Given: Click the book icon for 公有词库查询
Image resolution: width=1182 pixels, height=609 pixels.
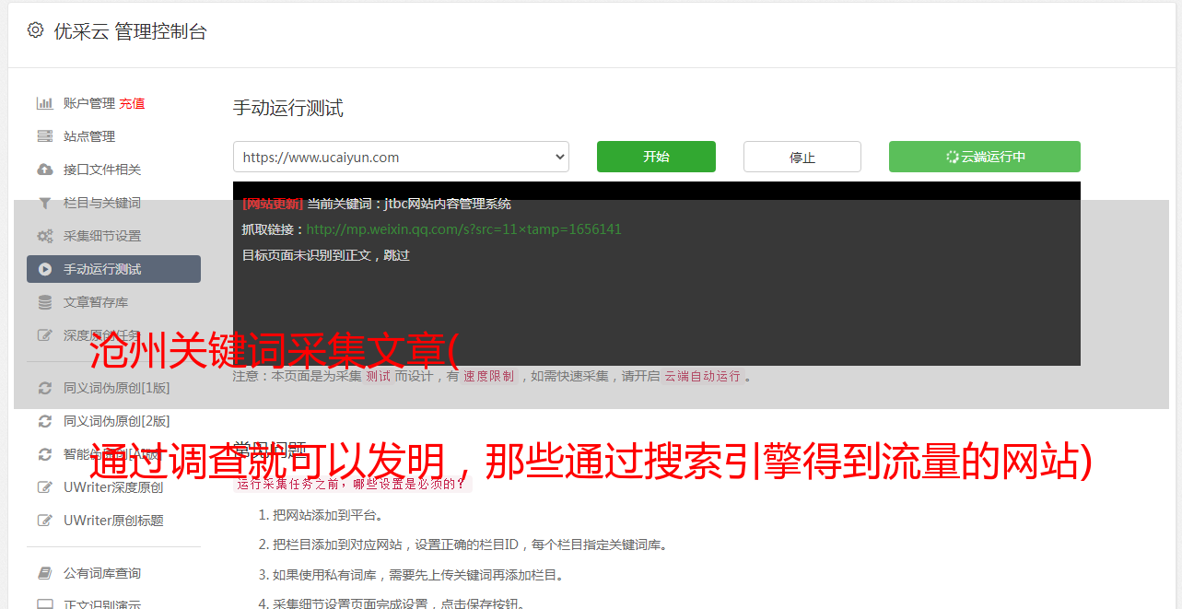Looking at the screenshot, I should pos(44,573).
